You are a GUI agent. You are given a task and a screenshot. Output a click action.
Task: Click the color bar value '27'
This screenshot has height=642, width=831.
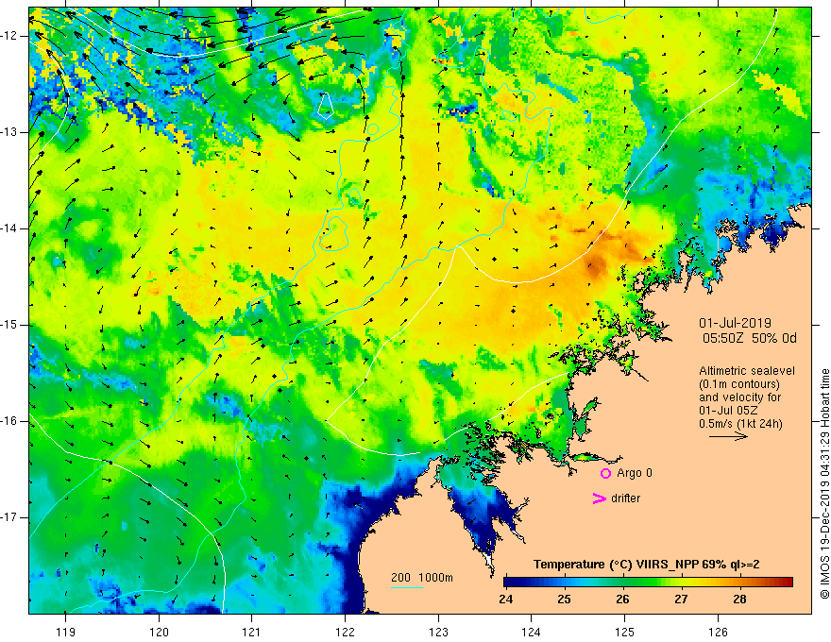point(681,600)
